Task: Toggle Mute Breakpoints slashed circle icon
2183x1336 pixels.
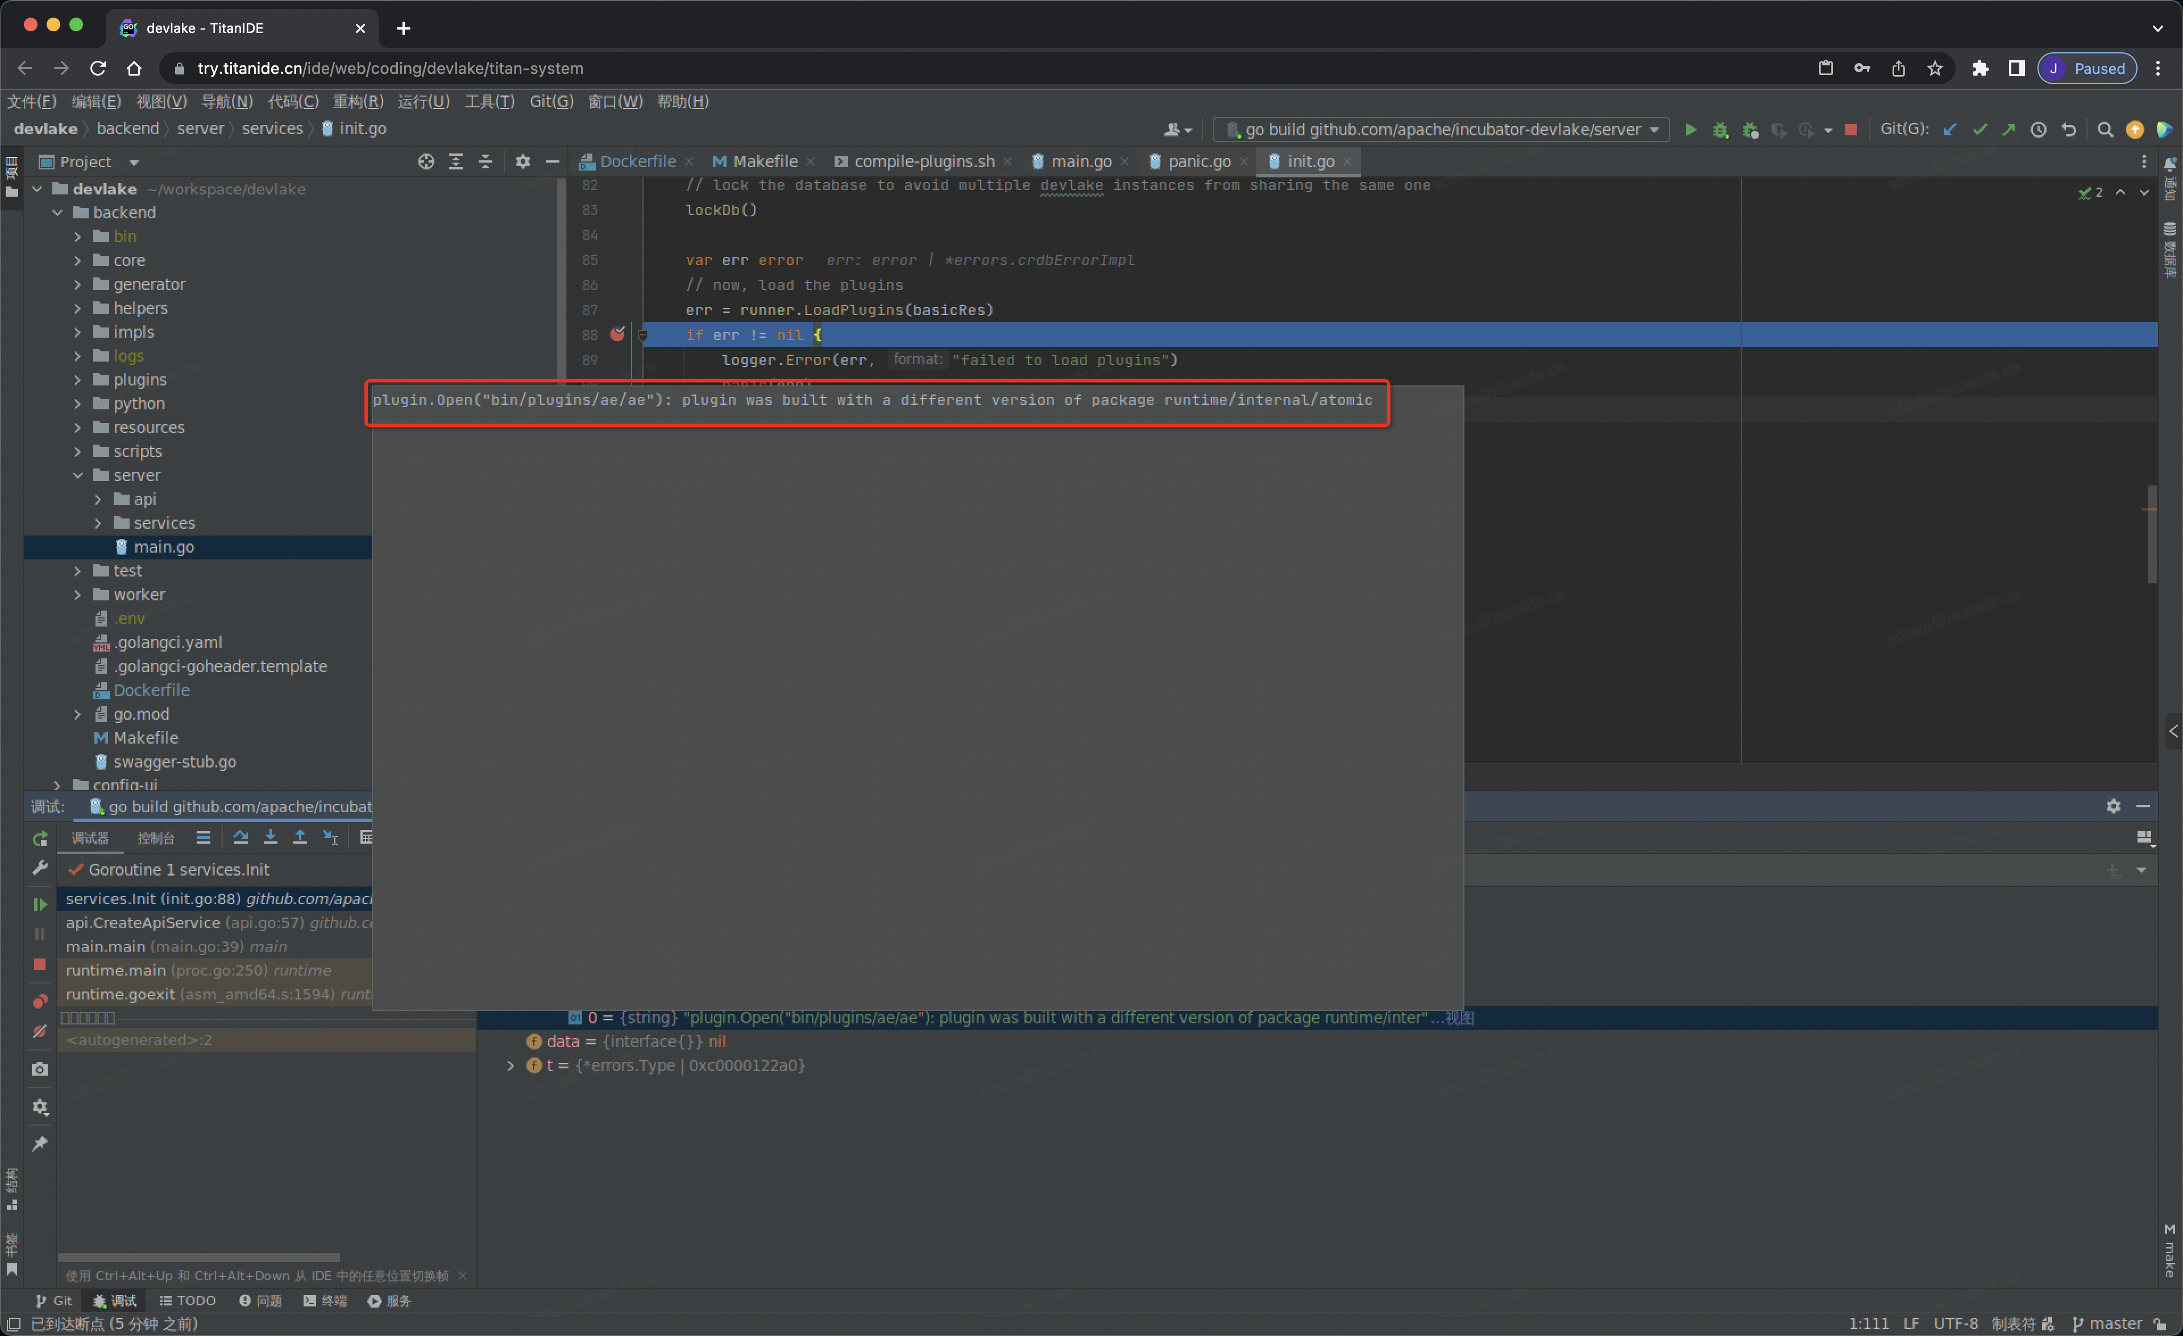Action: click(40, 1031)
